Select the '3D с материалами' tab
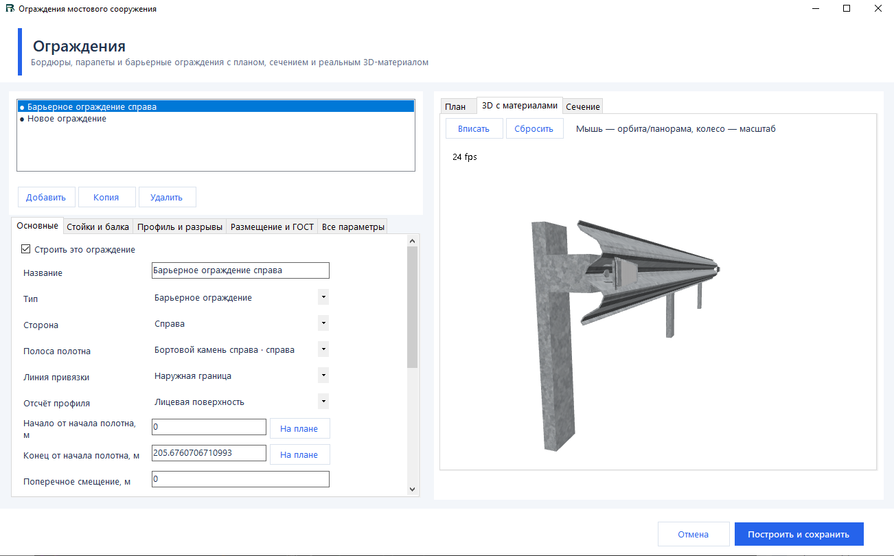894x556 pixels. point(519,105)
